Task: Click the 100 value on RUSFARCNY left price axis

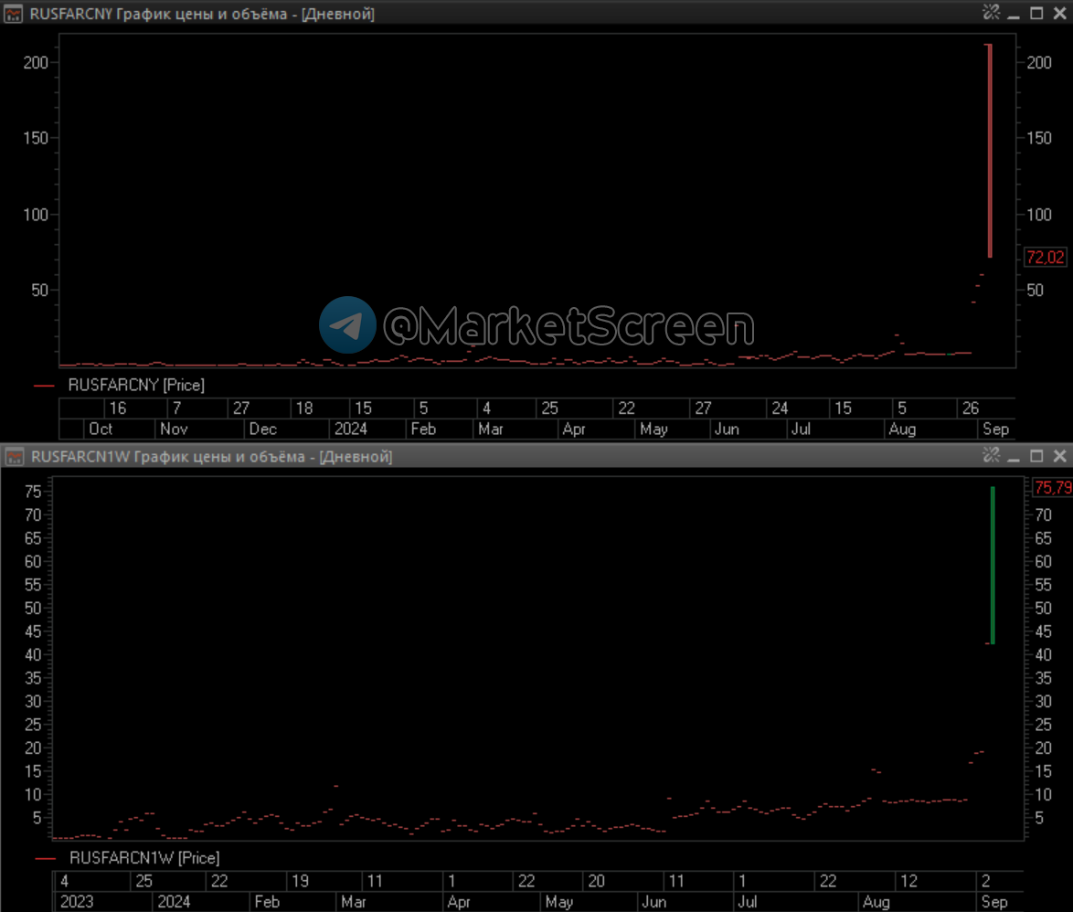Action: (36, 215)
